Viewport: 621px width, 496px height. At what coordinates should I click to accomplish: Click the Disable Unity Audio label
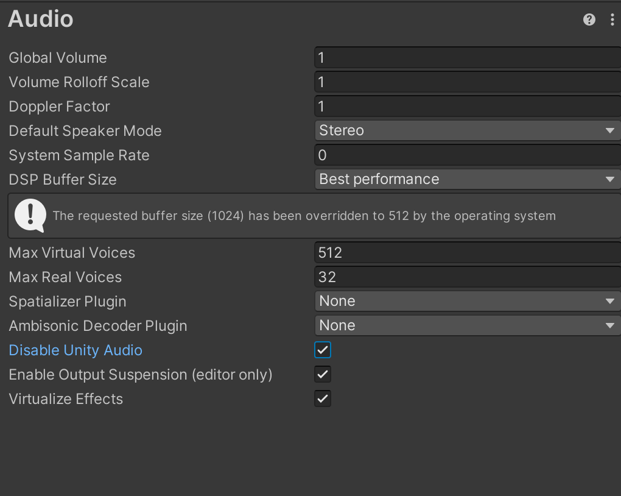(75, 350)
